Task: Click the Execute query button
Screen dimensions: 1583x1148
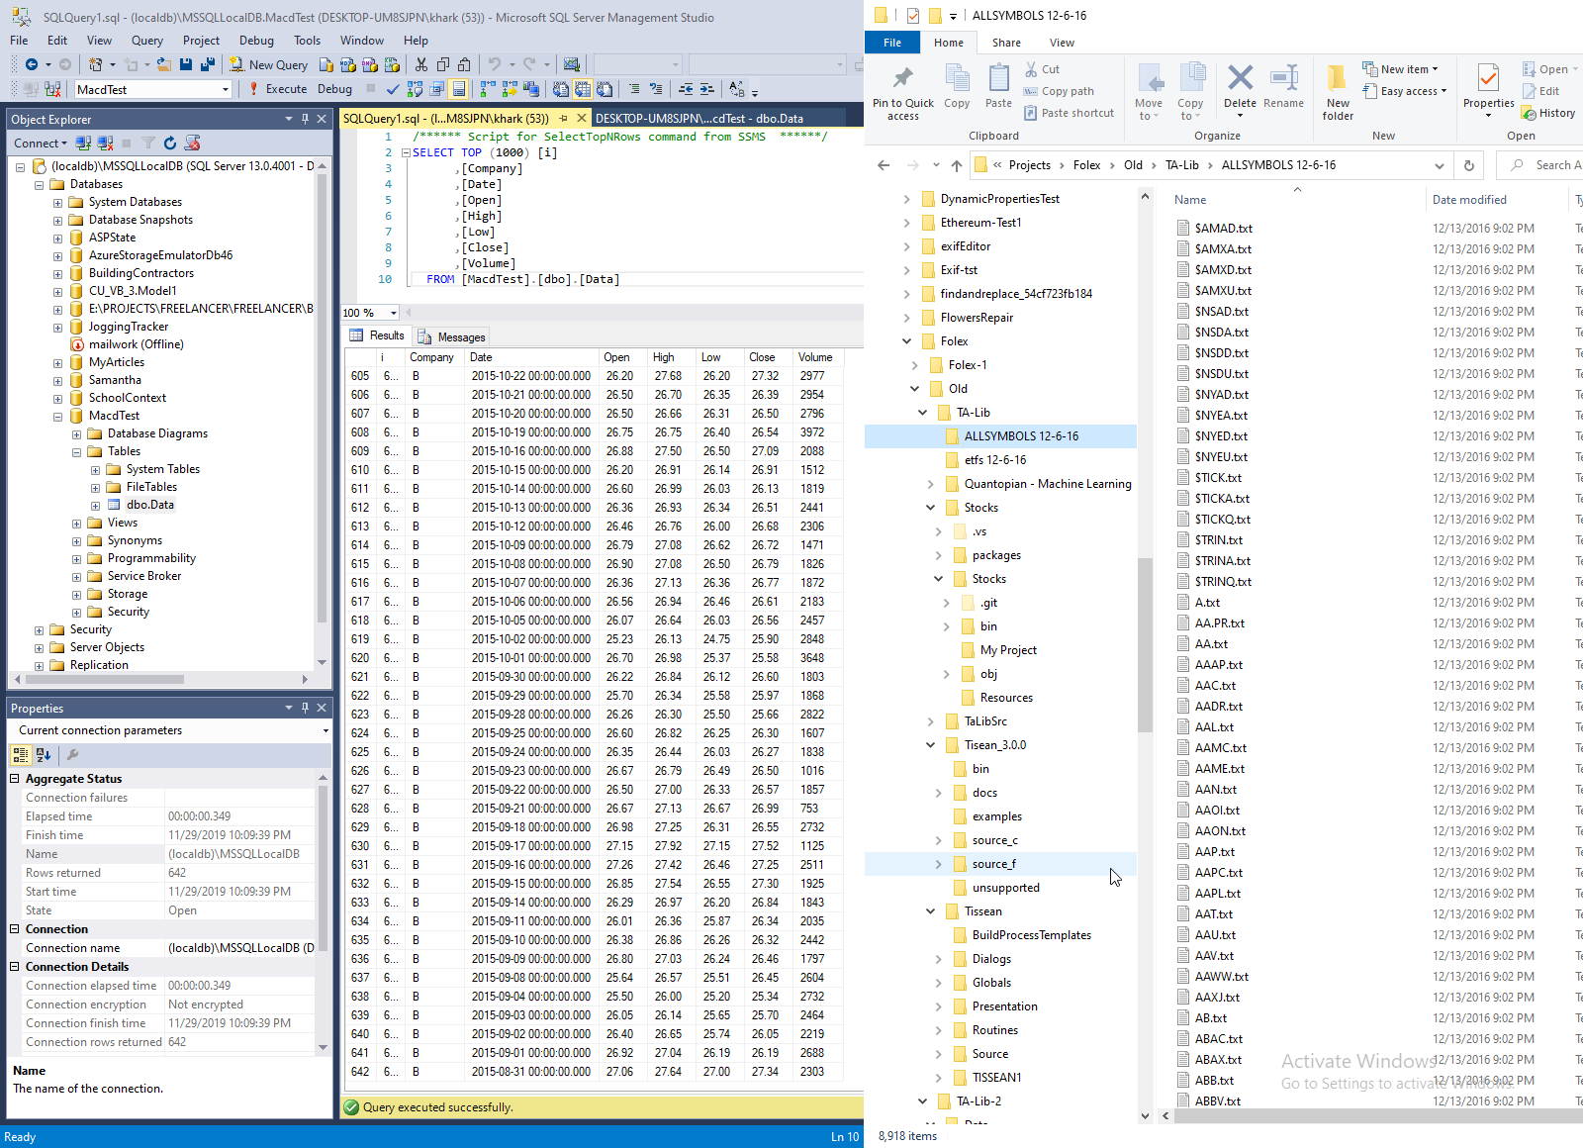Action: click(x=277, y=89)
